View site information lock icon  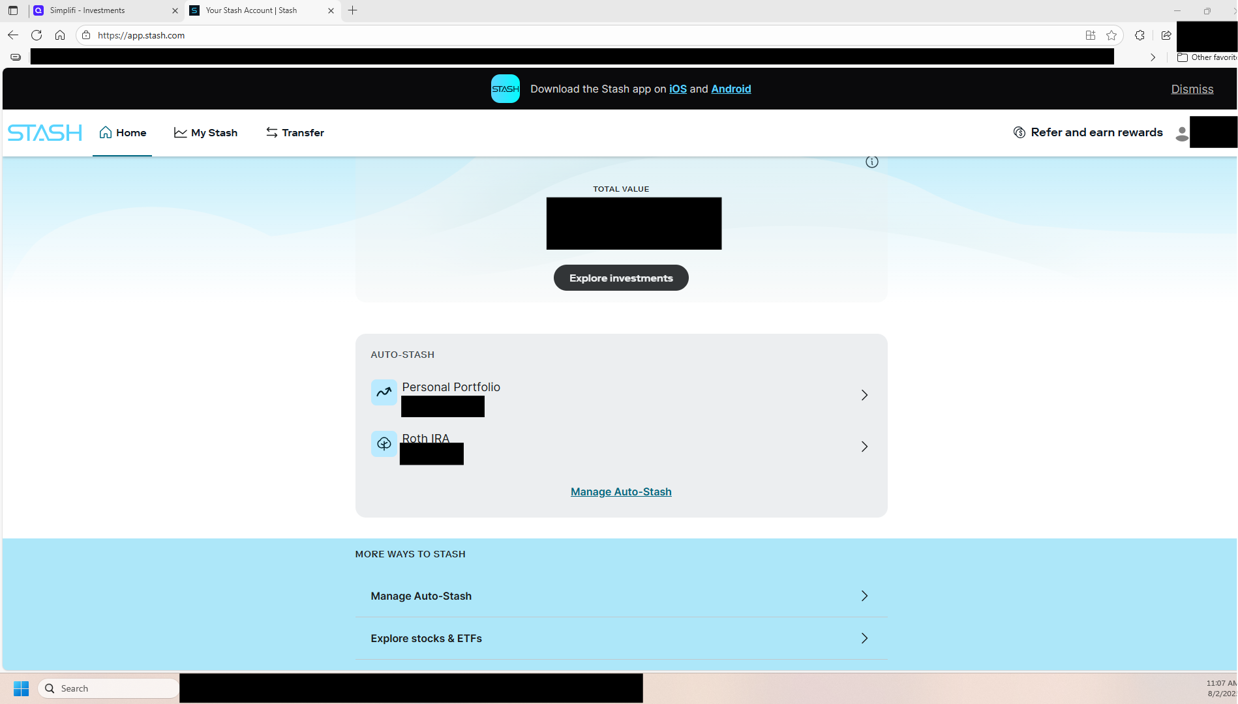point(86,35)
